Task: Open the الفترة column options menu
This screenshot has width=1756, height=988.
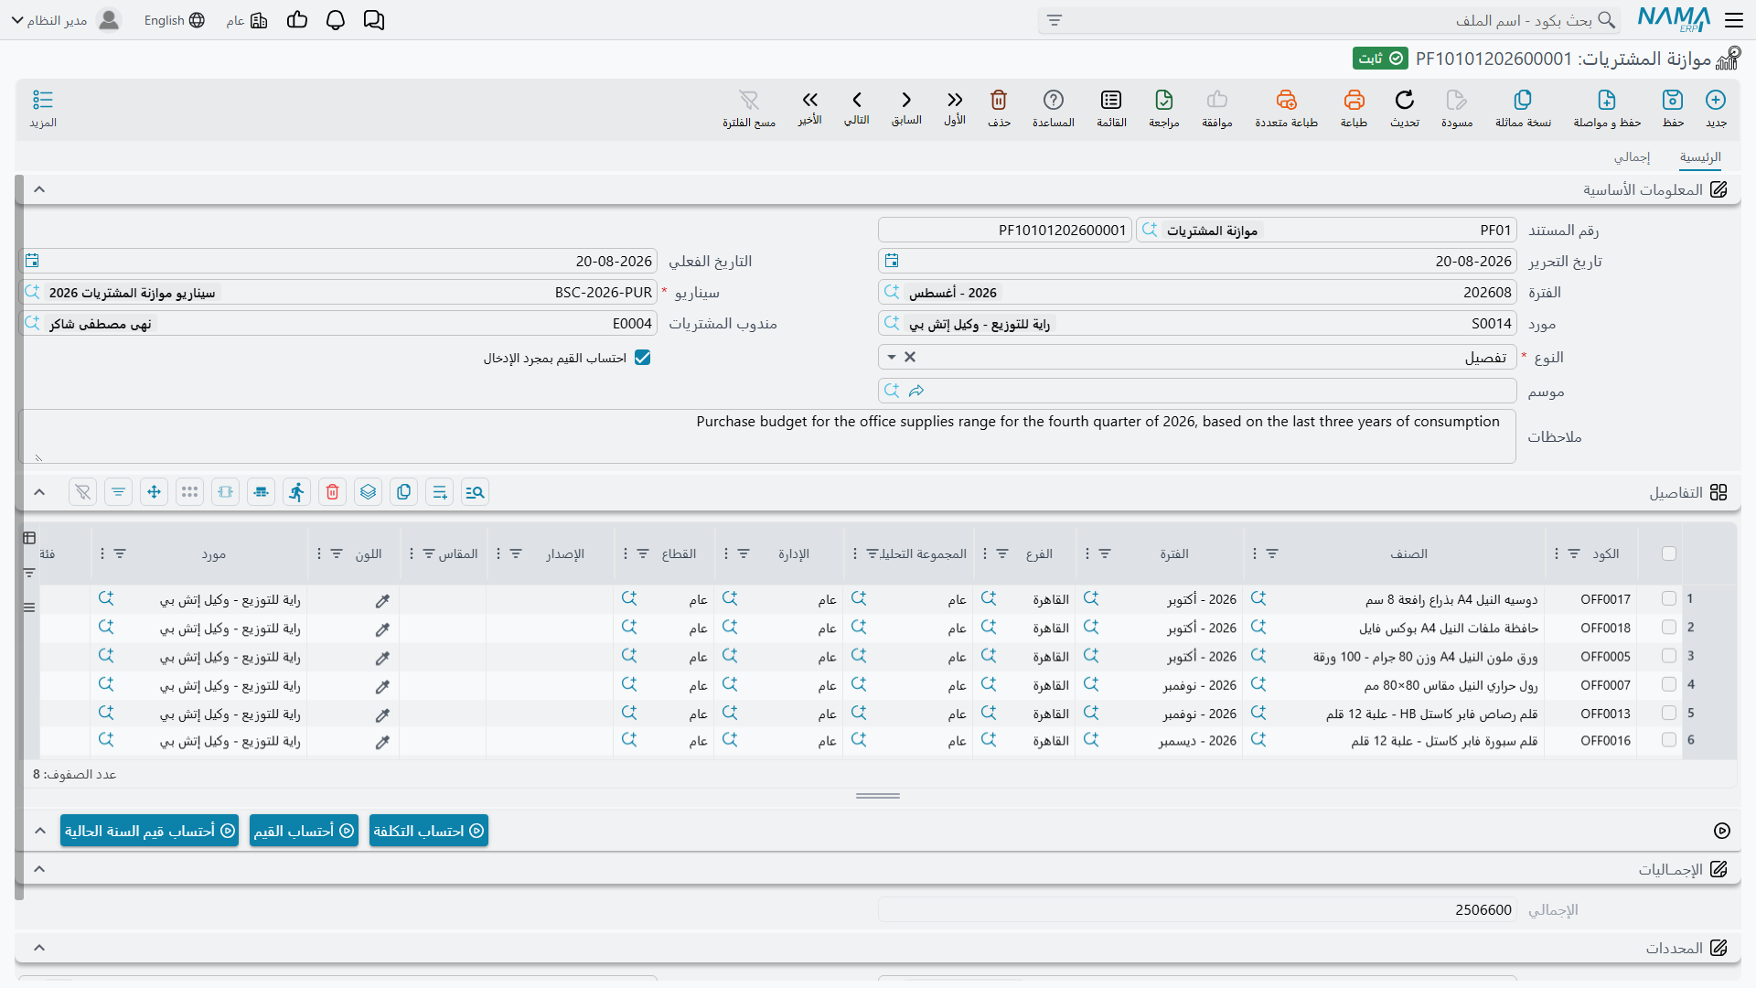Action: (1087, 553)
